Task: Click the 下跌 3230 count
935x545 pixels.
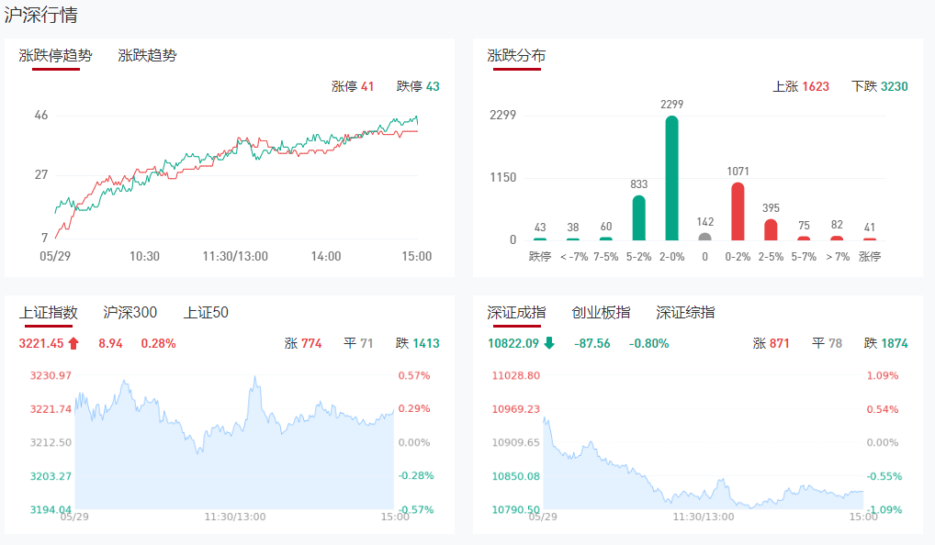Action: coord(880,86)
